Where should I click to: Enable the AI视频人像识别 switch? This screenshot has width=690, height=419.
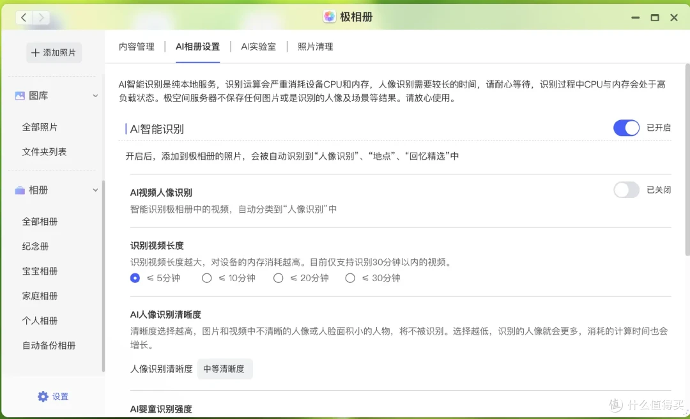click(626, 190)
